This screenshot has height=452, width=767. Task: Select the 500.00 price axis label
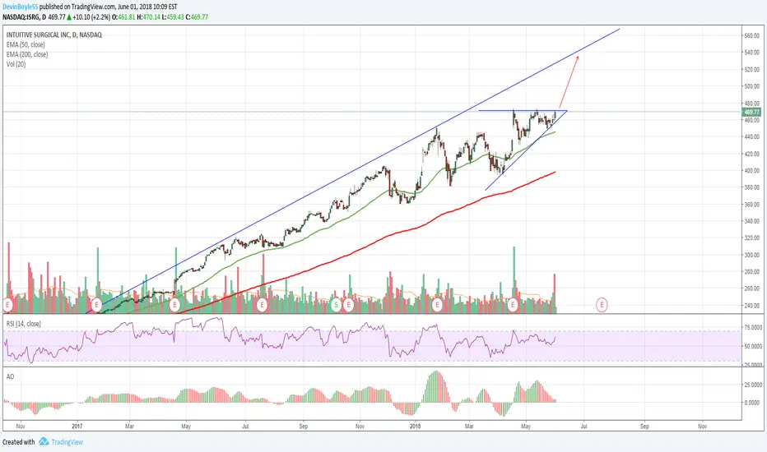click(752, 86)
